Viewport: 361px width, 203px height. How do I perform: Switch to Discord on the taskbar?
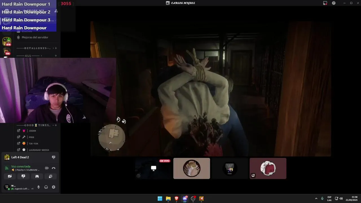185,198
